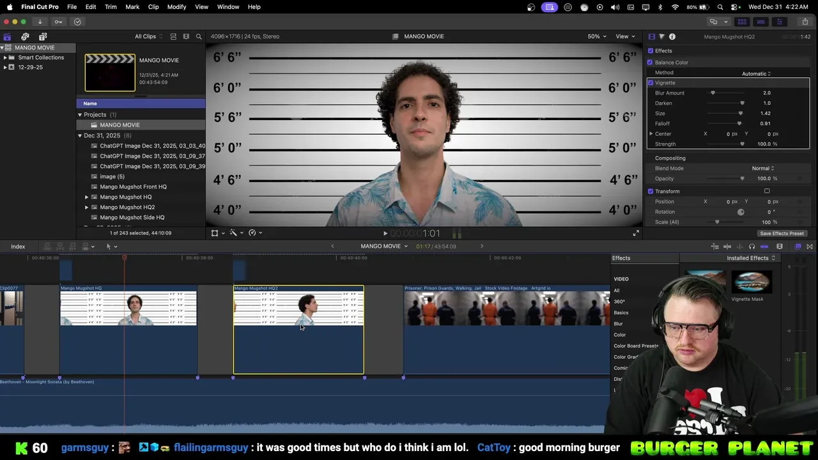
Task: Click the Import Media arrow button
Action: tap(40, 22)
